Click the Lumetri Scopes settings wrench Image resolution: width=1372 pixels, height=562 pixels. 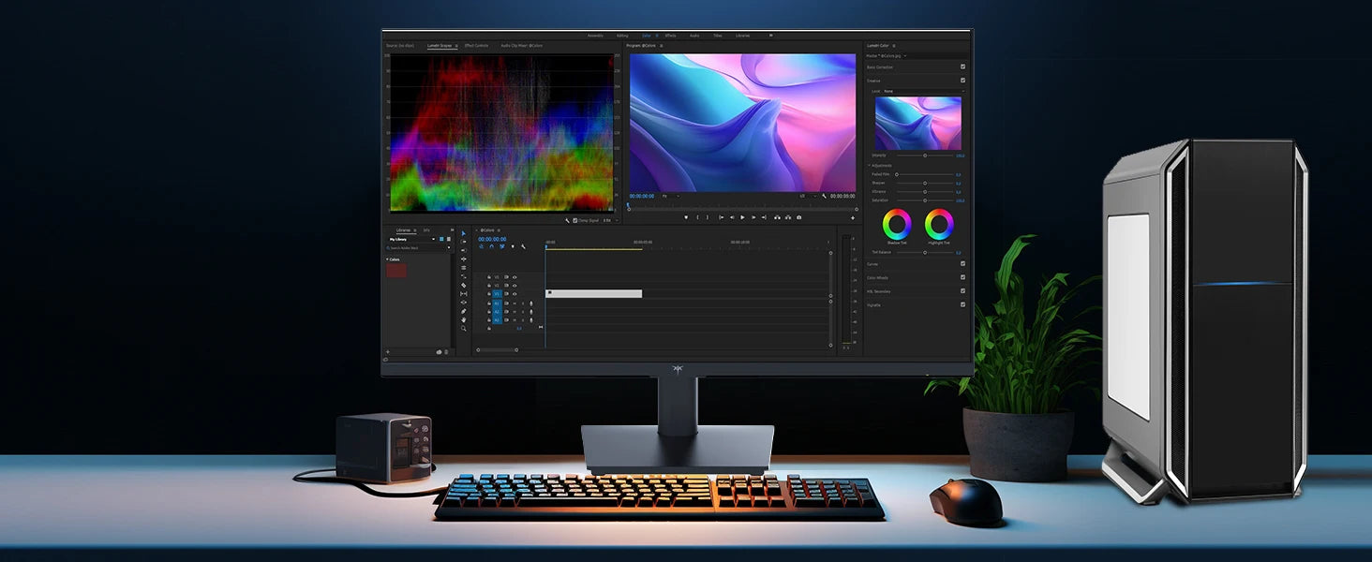[x=567, y=220]
